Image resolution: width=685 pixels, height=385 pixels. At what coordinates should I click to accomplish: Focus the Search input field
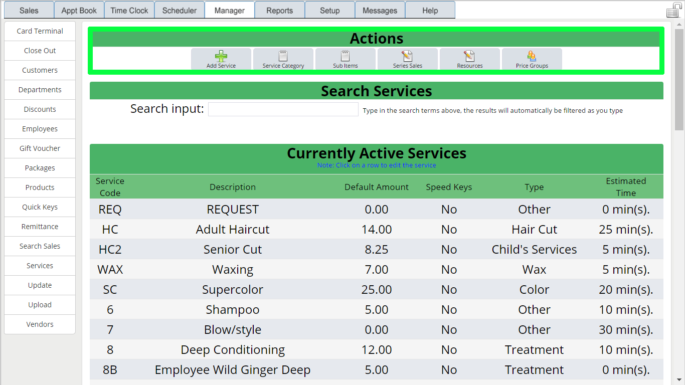pyautogui.click(x=283, y=109)
